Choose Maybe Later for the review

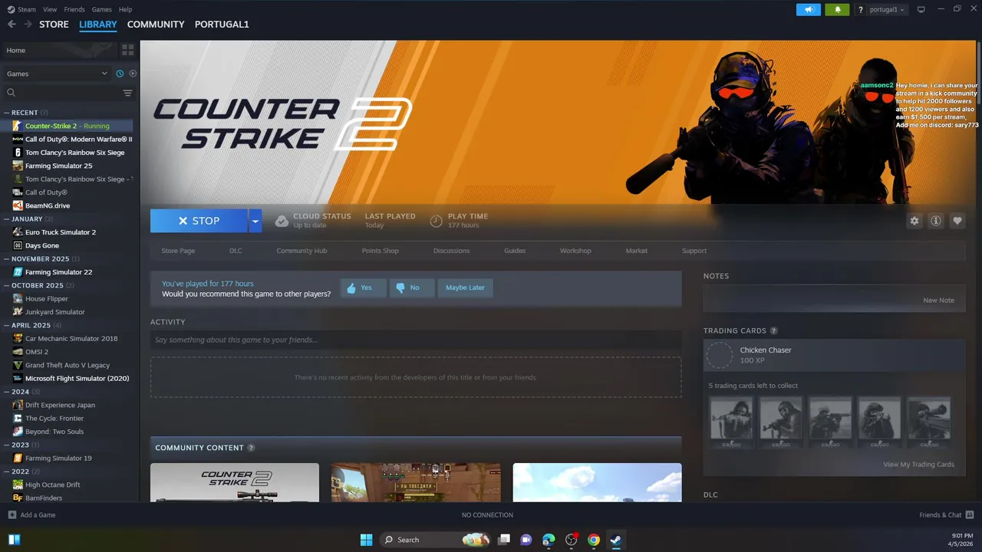(x=465, y=287)
